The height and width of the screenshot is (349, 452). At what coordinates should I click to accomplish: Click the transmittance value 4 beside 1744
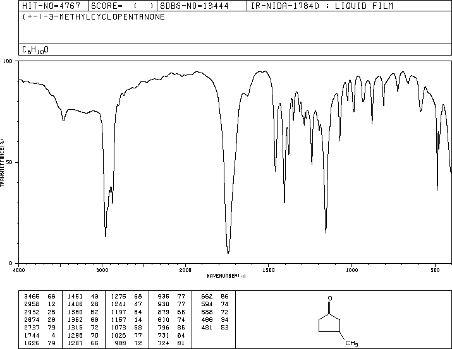tap(53, 336)
